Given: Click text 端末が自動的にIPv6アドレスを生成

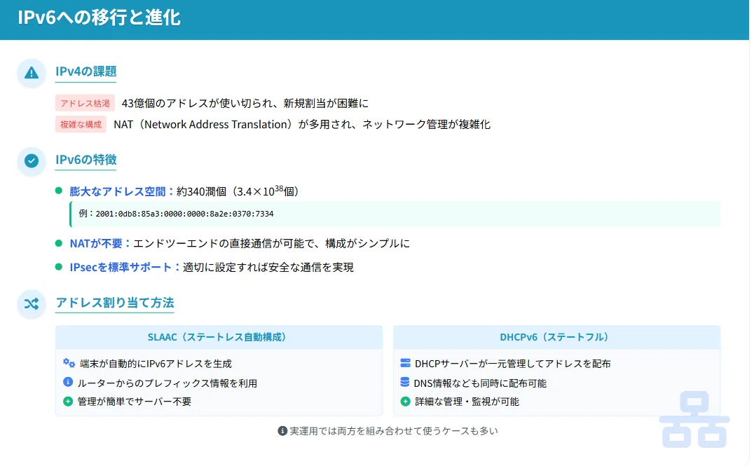Looking at the screenshot, I should pyautogui.click(x=156, y=364).
